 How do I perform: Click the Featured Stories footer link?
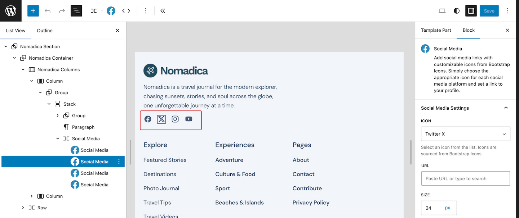tap(165, 160)
